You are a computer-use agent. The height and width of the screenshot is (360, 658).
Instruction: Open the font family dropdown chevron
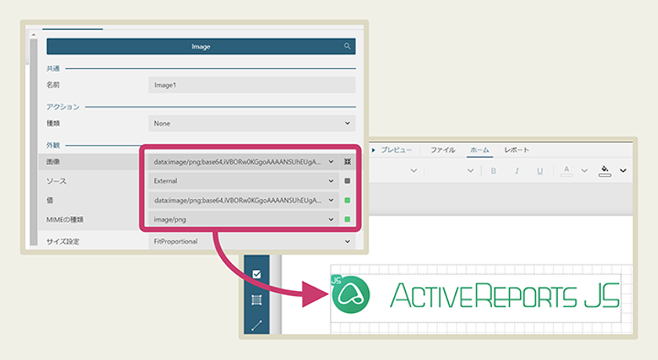(x=414, y=171)
